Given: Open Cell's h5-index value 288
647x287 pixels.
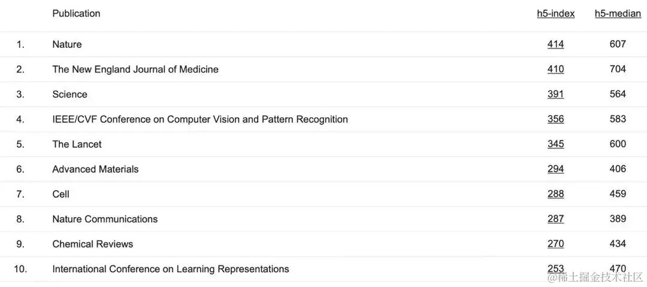Looking at the screenshot, I should pos(555,194).
